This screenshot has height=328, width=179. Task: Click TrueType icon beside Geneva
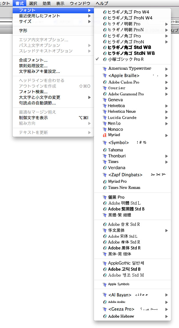point(105,100)
